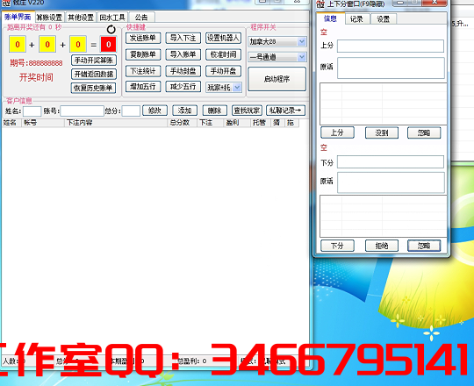This screenshot has height=386, width=474.
Task: Click 忽略 beside the 拒绝 button
Action: [x=424, y=246]
